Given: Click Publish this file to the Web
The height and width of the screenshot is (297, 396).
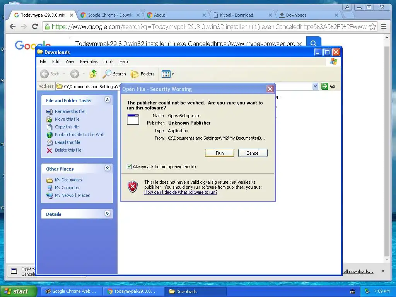Looking at the screenshot, I should point(80,135).
